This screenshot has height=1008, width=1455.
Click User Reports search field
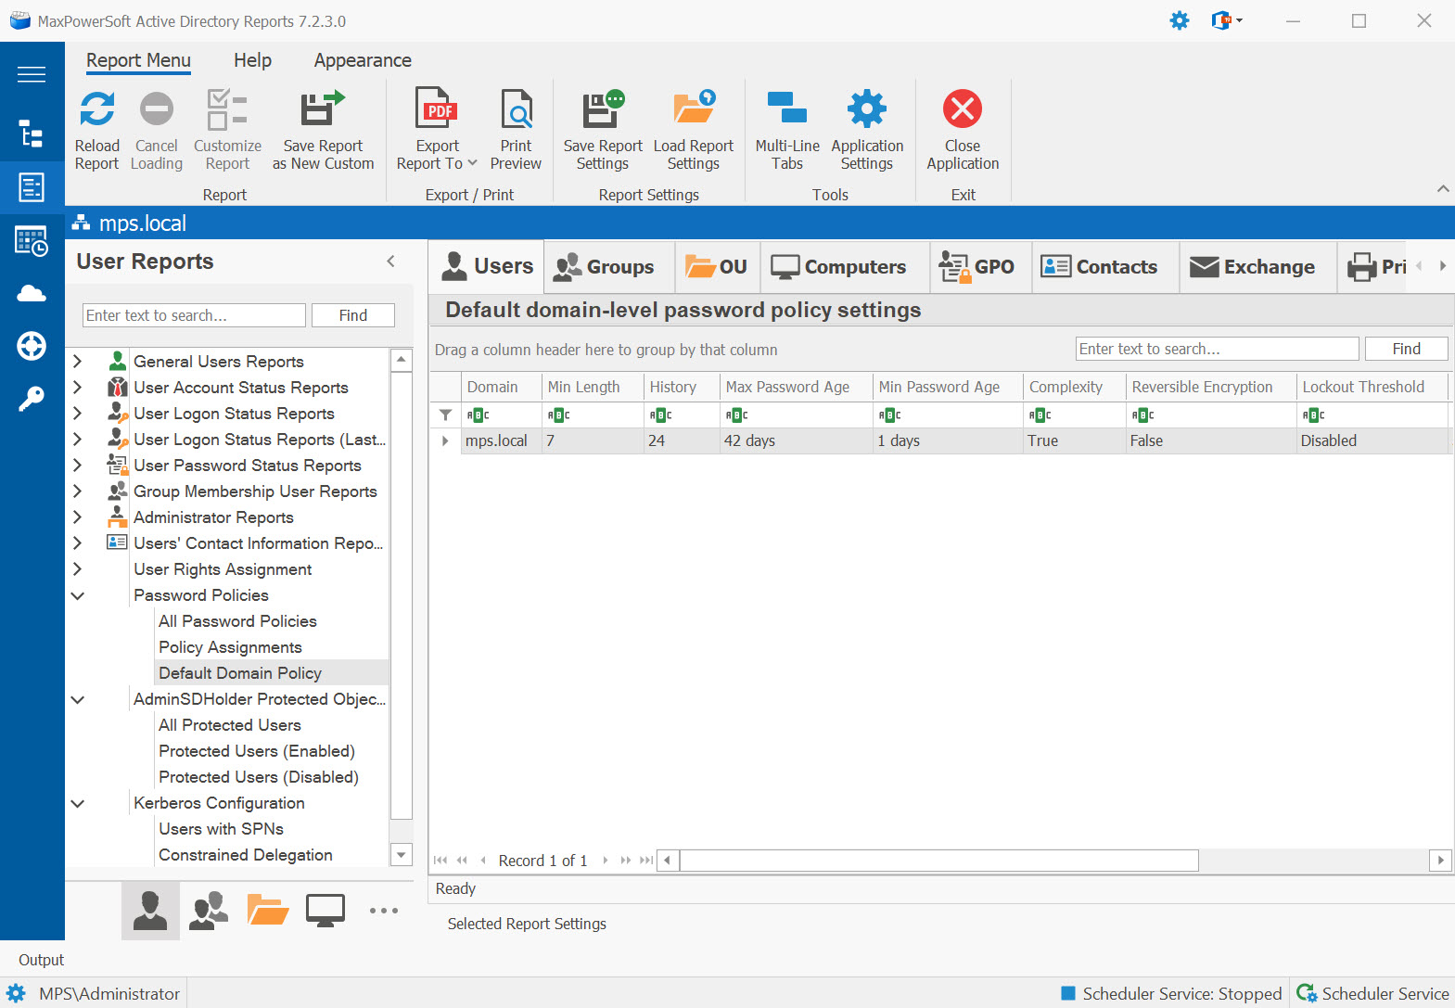[194, 315]
